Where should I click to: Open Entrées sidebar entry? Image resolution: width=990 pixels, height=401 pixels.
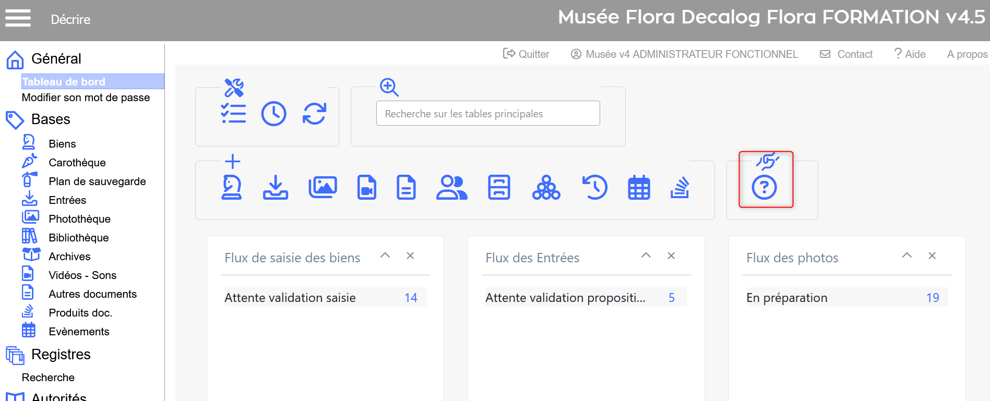pyautogui.click(x=67, y=200)
